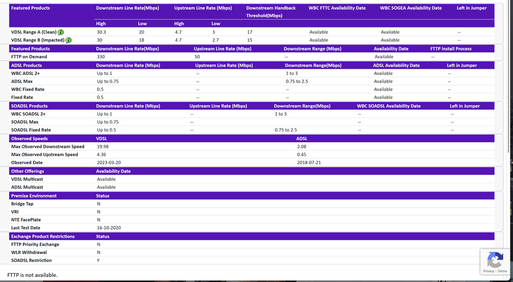Click the info icon beside VDSL Range A (Clean)
Image resolution: width=513 pixels, height=282 pixels.
point(61,32)
